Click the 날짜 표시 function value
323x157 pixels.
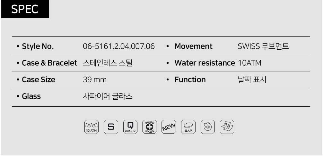[252, 79]
